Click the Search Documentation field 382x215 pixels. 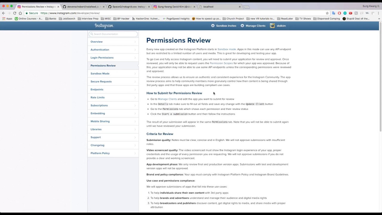click(113, 34)
